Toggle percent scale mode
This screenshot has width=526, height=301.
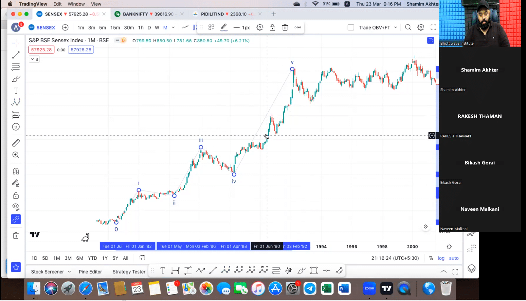pos(431,258)
